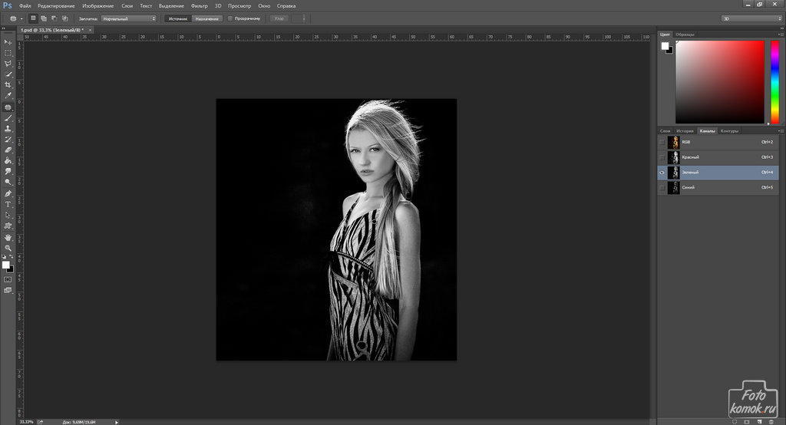
Task: Show the Красный channel visibility box
Action: (x=662, y=157)
